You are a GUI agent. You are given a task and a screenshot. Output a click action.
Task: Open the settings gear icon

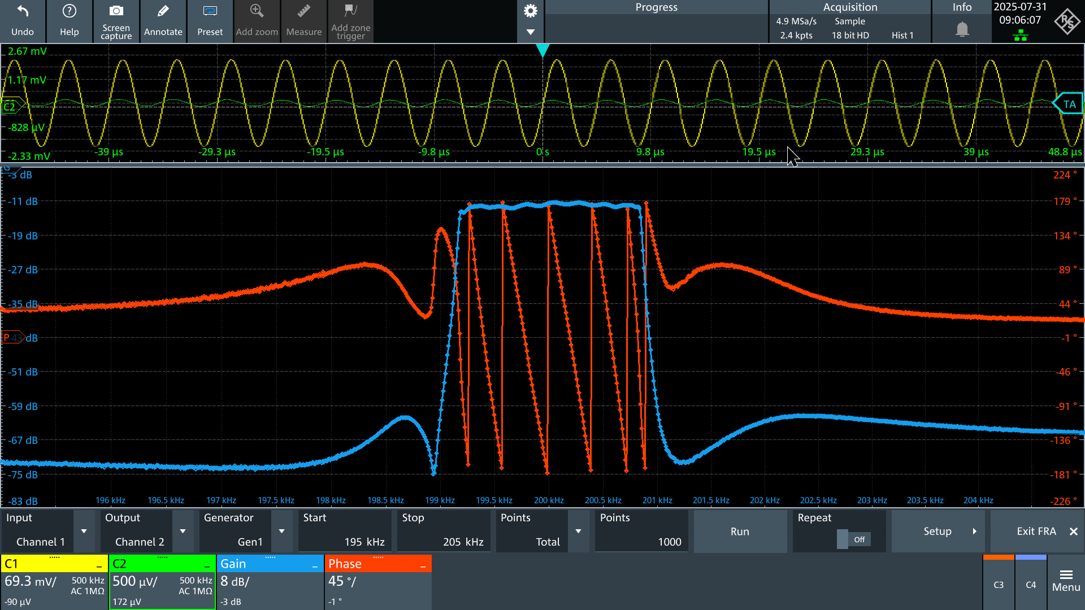tap(531, 11)
